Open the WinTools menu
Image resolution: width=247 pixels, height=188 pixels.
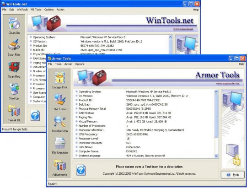[22, 10]
